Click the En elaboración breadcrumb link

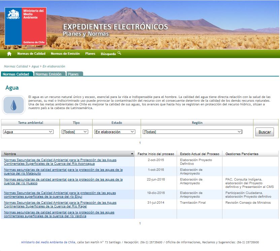pos(54,66)
